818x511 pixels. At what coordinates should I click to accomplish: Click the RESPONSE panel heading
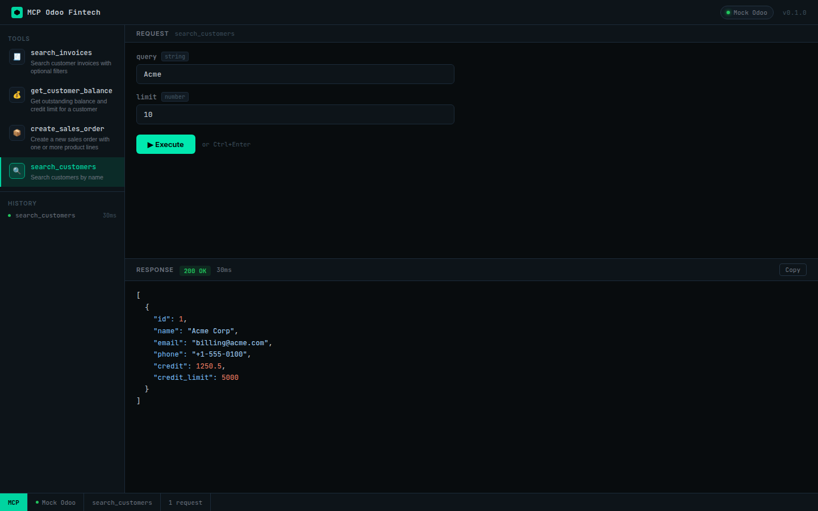click(155, 270)
